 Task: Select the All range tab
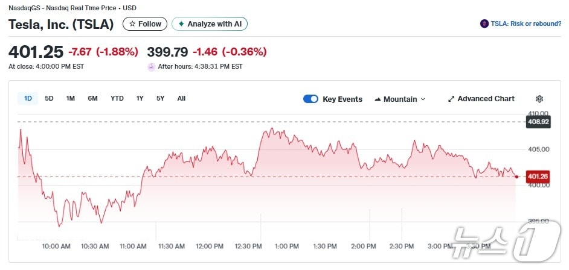click(x=181, y=98)
